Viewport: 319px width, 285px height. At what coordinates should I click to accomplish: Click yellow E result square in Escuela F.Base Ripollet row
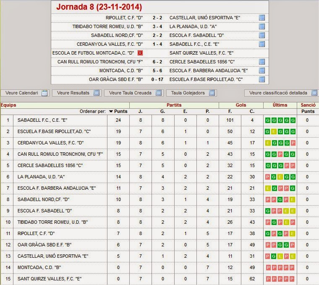point(274,132)
